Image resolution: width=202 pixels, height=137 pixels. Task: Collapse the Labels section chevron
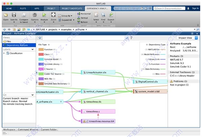[x=33, y=49]
